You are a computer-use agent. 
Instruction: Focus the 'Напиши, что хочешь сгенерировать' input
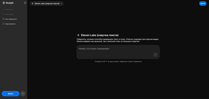click(118, 52)
